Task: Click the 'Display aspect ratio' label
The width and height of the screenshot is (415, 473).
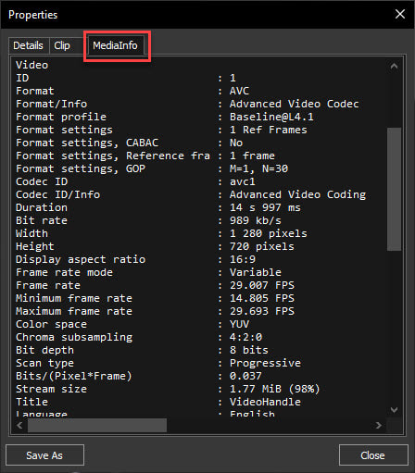Action: pos(81,259)
